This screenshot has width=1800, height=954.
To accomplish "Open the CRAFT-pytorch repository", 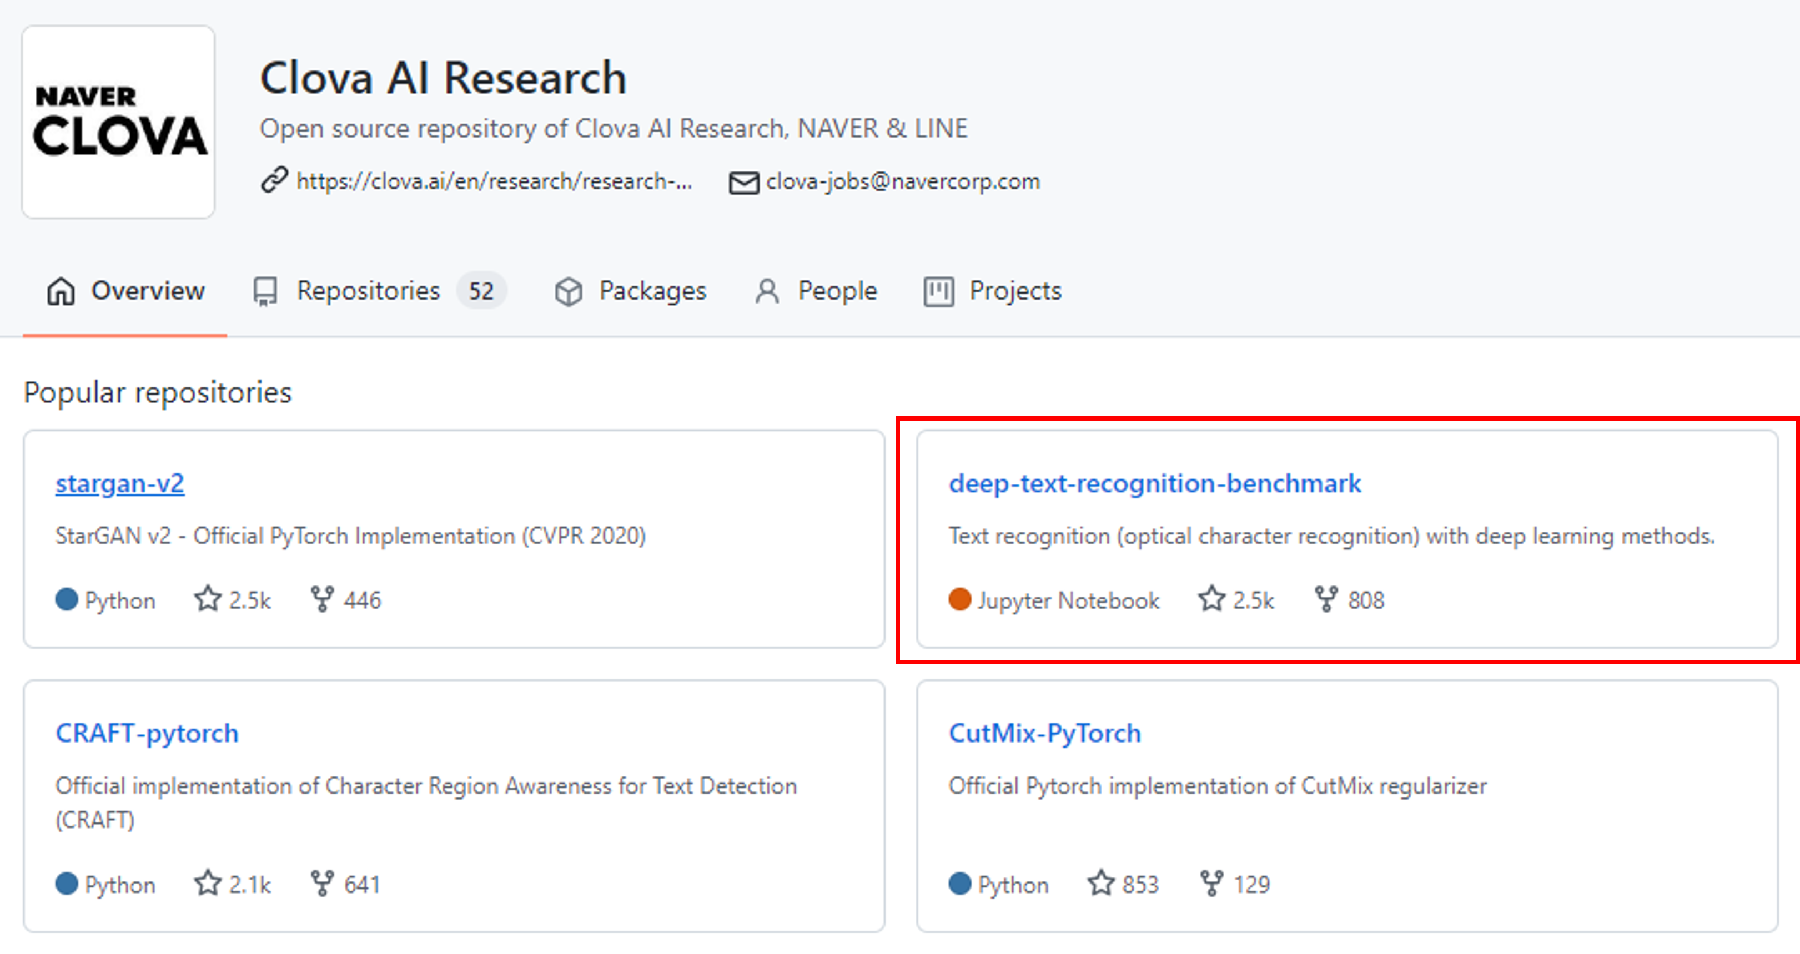I will pyautogui.click(x=147, y=733).
